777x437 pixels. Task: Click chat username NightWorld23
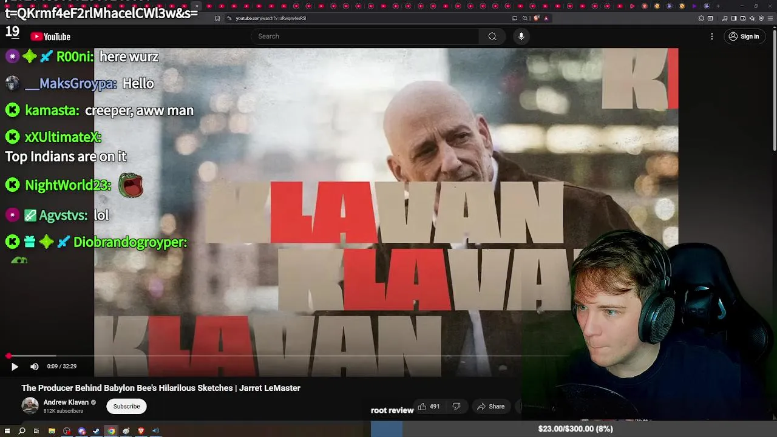68,186
